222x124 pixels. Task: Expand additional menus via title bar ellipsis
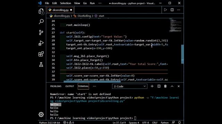point(100,3)
